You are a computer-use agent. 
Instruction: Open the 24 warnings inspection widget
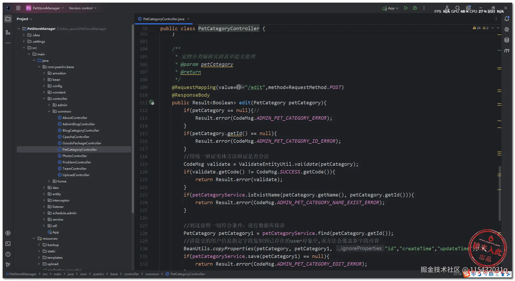[477, 28]
